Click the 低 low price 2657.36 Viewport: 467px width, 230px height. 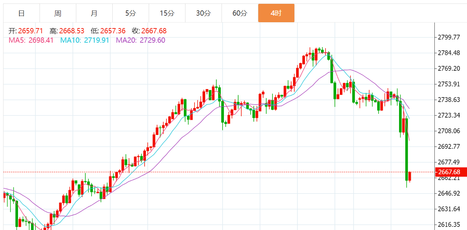point(113,31)
